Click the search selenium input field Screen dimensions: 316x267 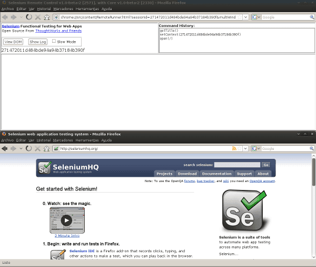click(237, 165)
